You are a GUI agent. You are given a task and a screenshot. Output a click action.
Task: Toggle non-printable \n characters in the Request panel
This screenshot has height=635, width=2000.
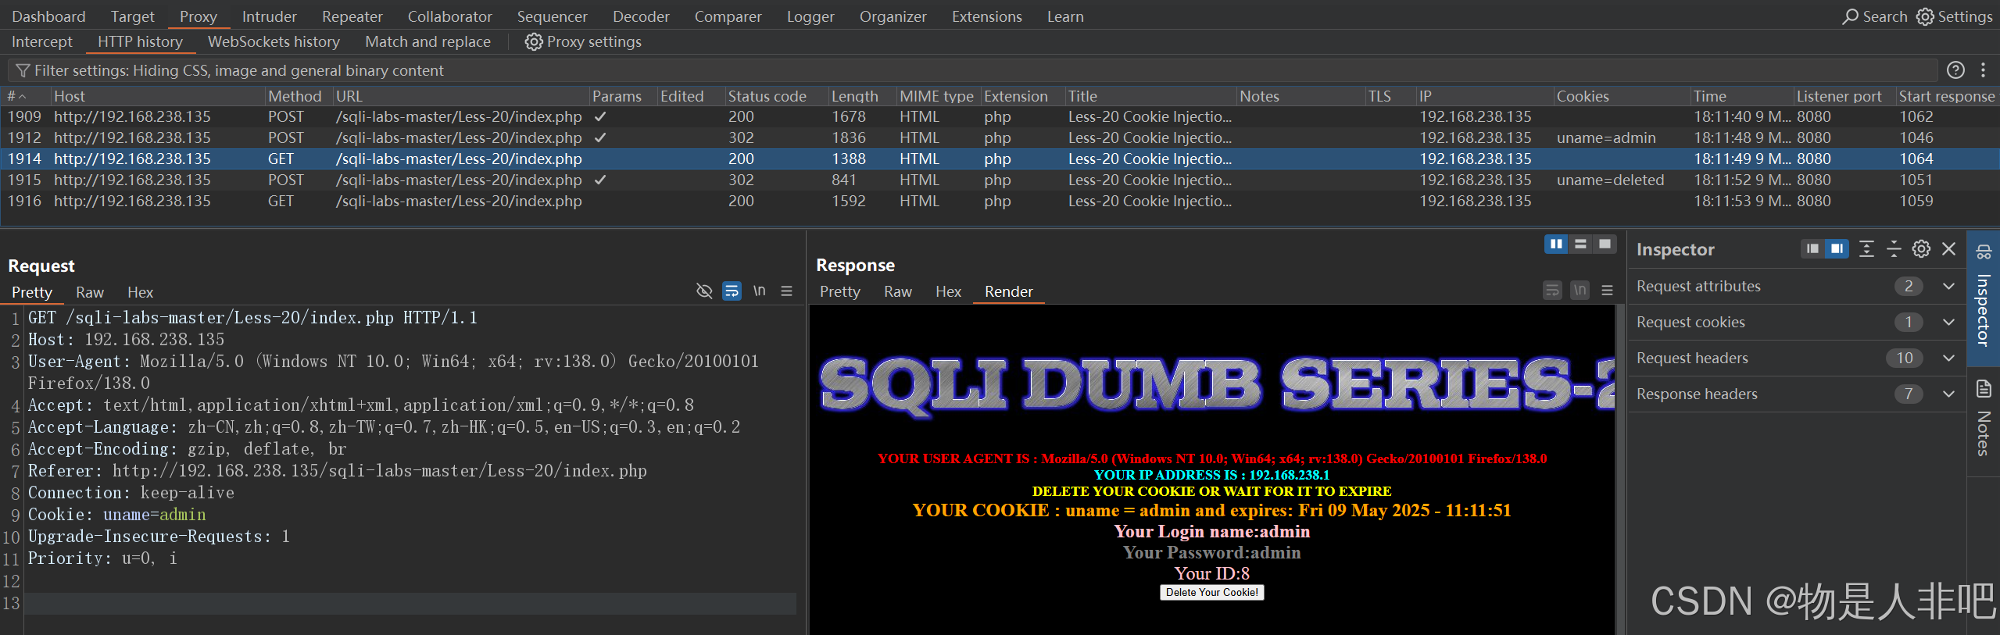point(759,291)
